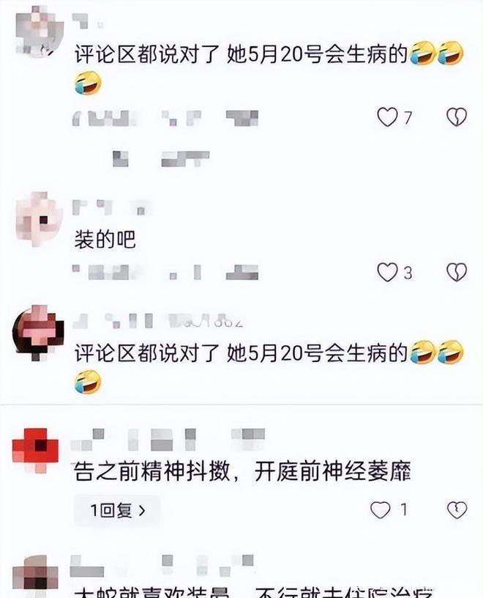The height and width of the screenshot is (598, 483).
Task: Select comment '告之前精神抖擞，开庭前神经萎靡'
Action: coord(243,471)
